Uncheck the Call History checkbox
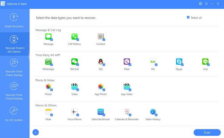The image size is (224, 138). [78, 40]
